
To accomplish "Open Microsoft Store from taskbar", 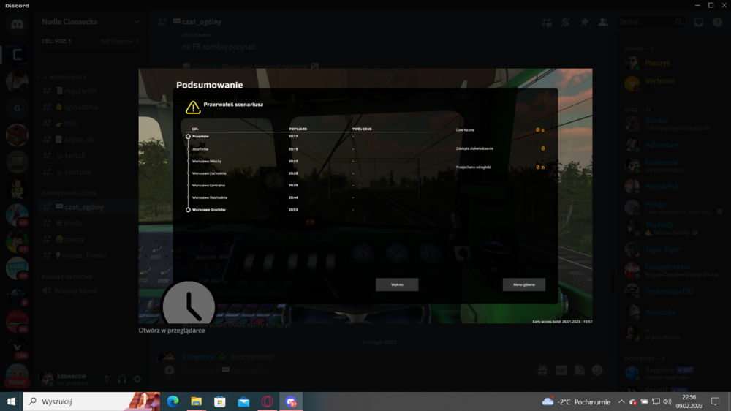I will click(x=220, y=401).
